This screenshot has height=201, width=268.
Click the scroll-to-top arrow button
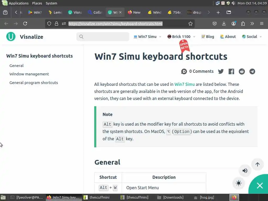click(258, 164)
